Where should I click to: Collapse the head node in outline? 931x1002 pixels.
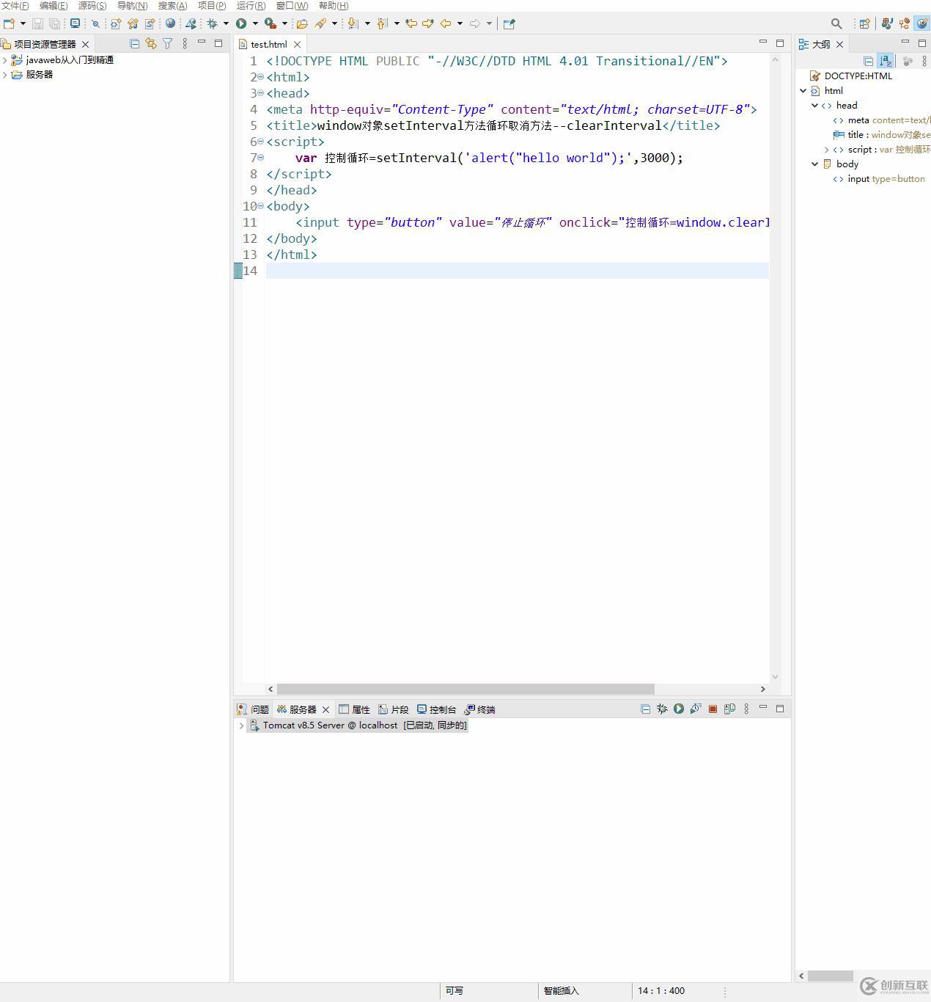[814, 106]
